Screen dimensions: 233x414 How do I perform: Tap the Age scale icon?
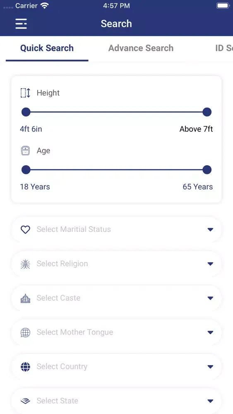[x=25, y=151]
